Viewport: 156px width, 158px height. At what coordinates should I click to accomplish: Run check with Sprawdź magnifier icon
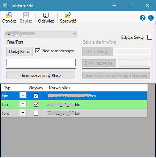tap(68, 15)
